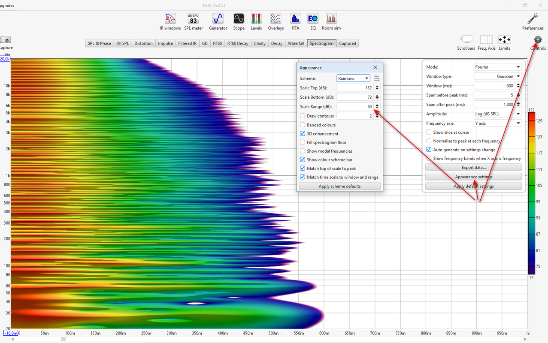Adjust Draw contours value stepper
The width and height of the screenshot is (548, 343).
(377, 116)
